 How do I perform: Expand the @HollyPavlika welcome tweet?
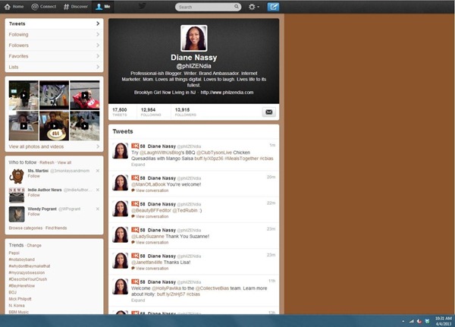click(138, 300)
